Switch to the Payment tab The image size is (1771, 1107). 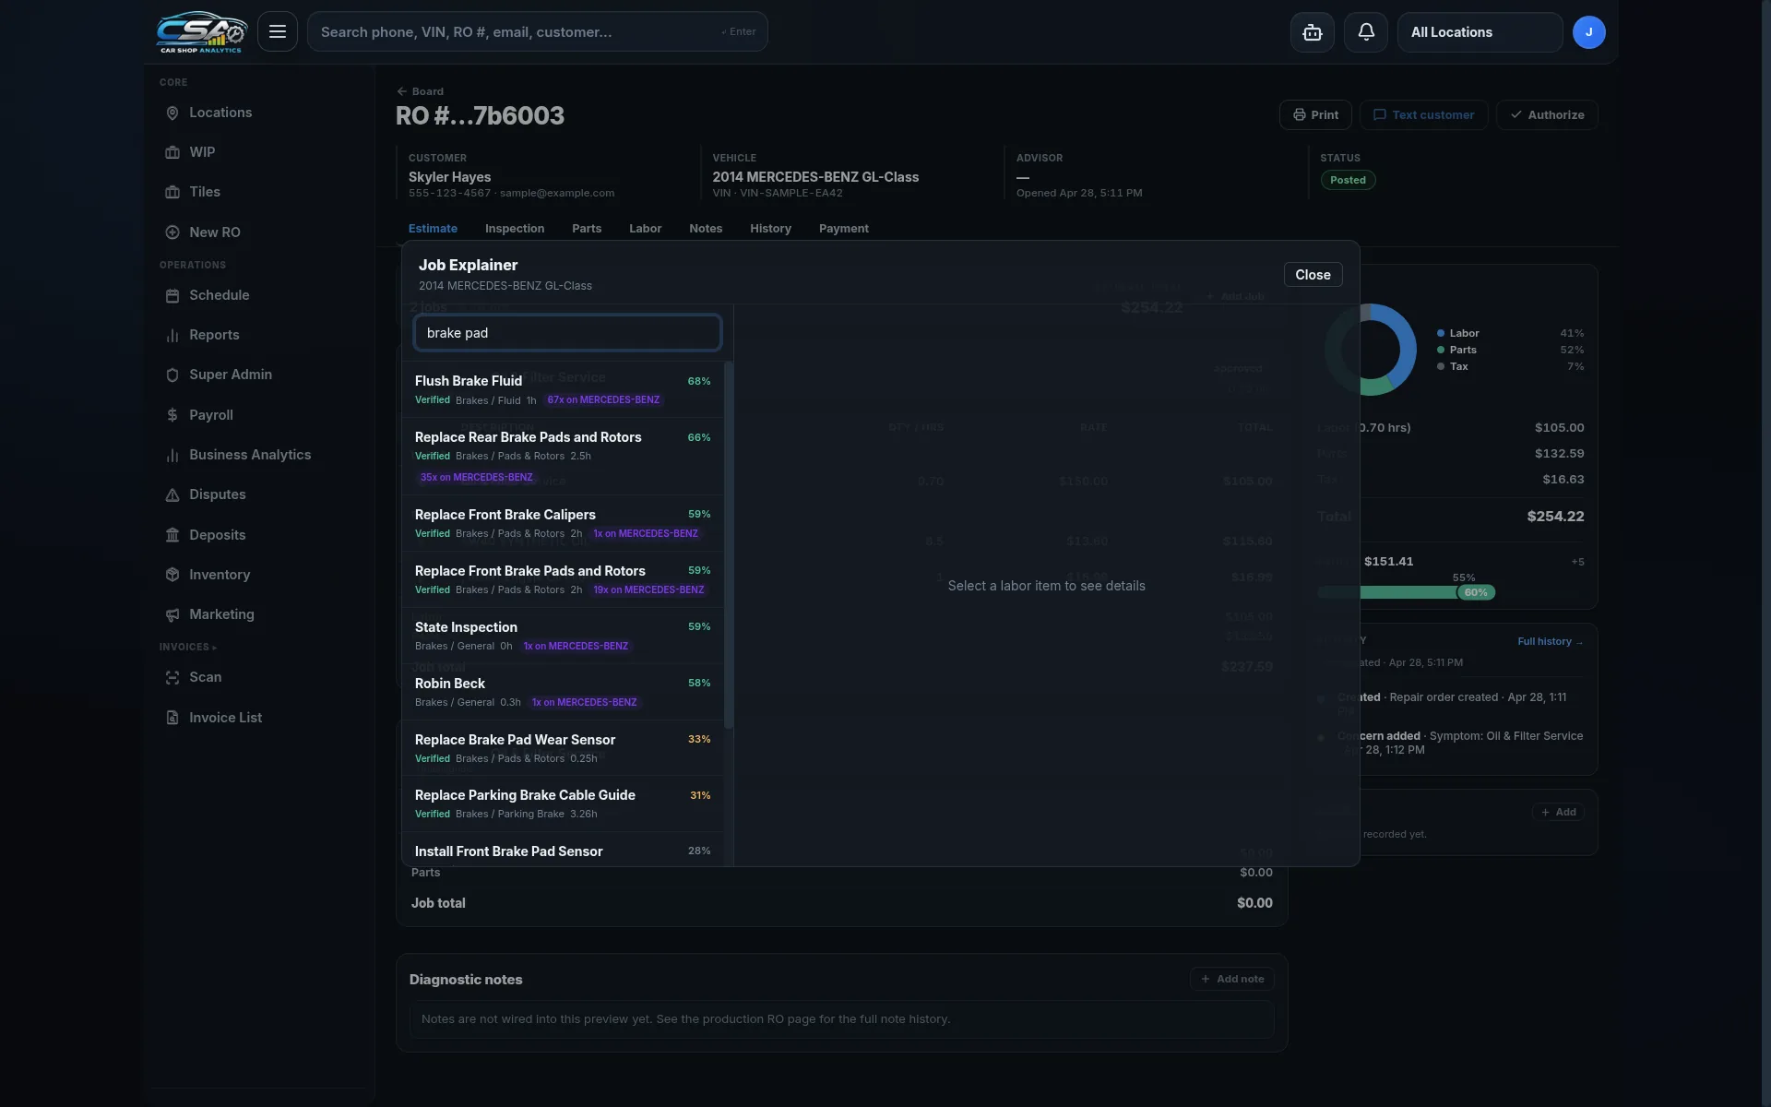click(x=844, y=228)
